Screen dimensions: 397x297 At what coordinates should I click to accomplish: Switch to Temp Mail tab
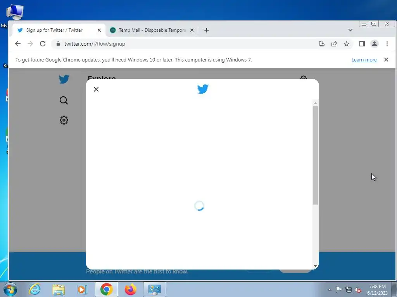point(152,30)
